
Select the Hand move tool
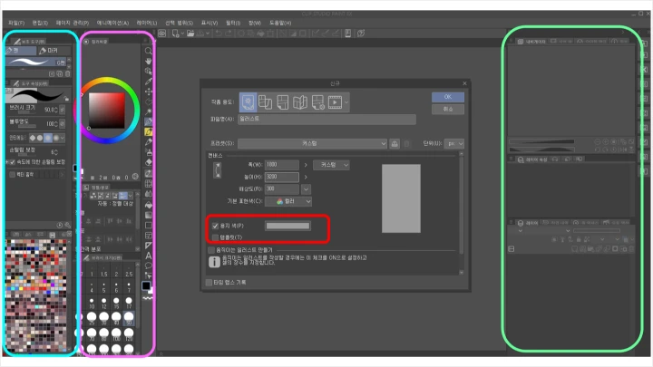click(148, 62)
